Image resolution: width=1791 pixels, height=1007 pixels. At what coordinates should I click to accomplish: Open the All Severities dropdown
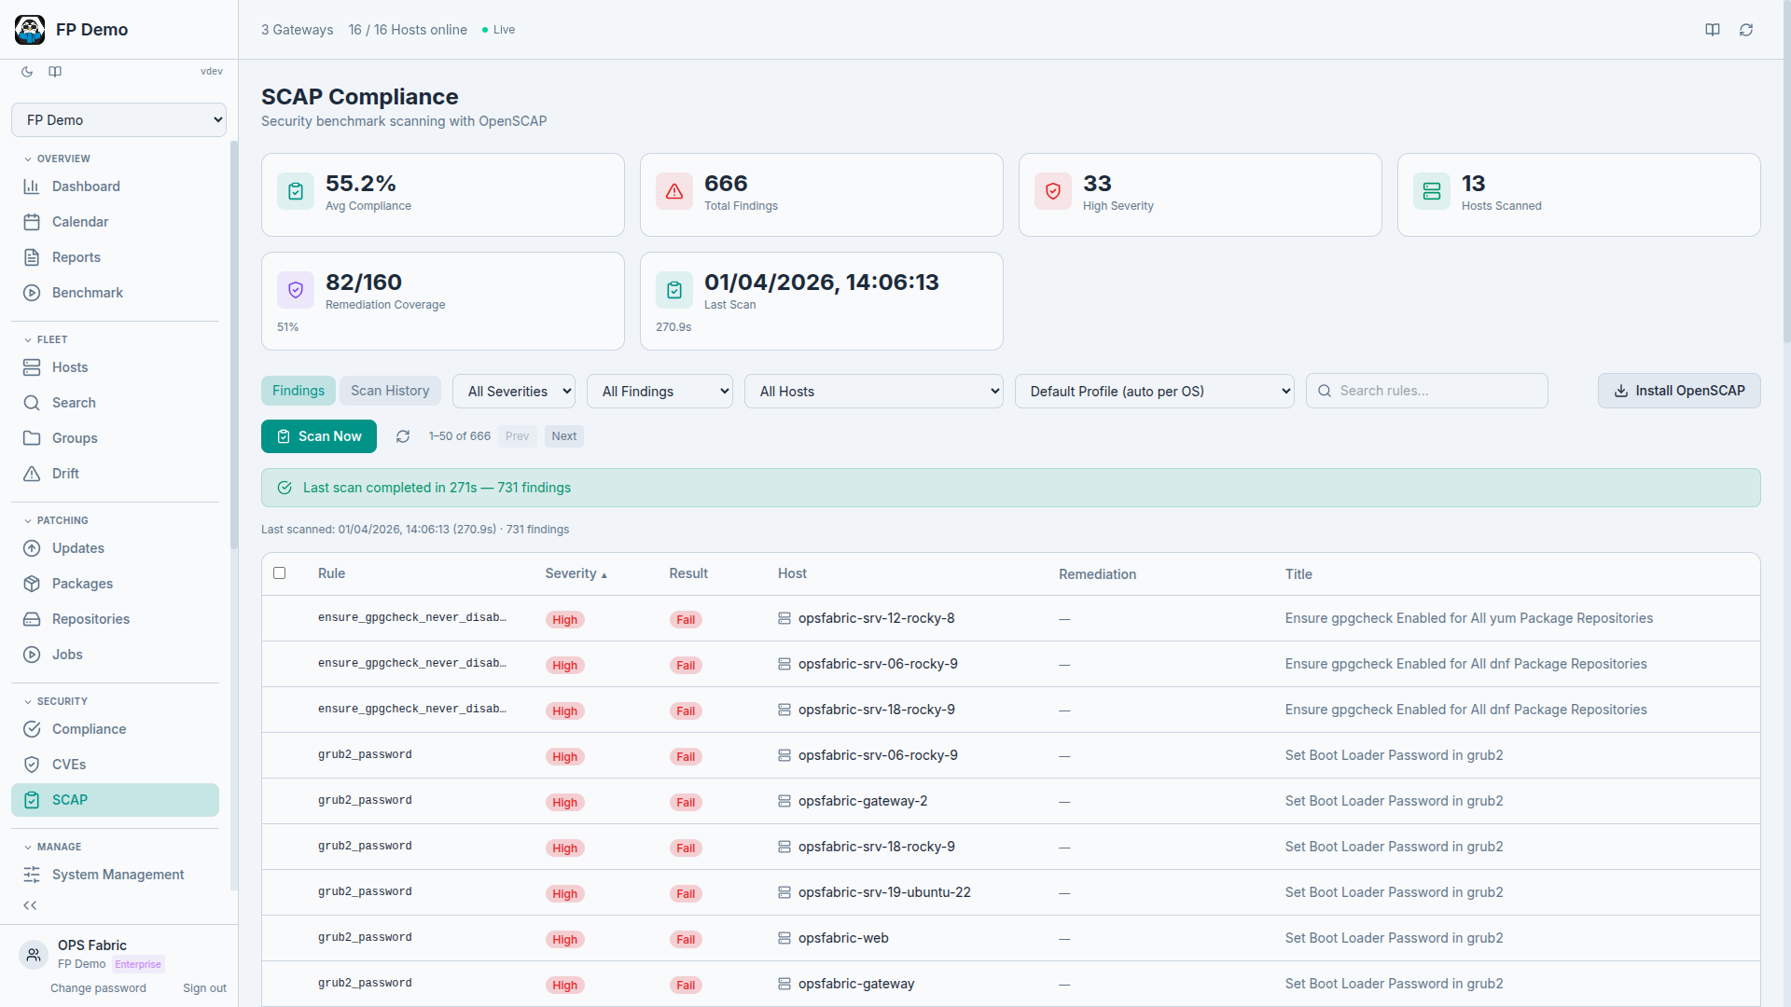click(x=513, y=391)
